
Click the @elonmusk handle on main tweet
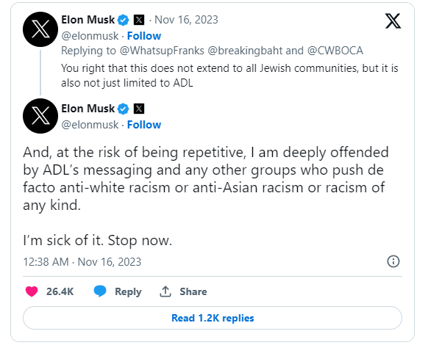90,125
